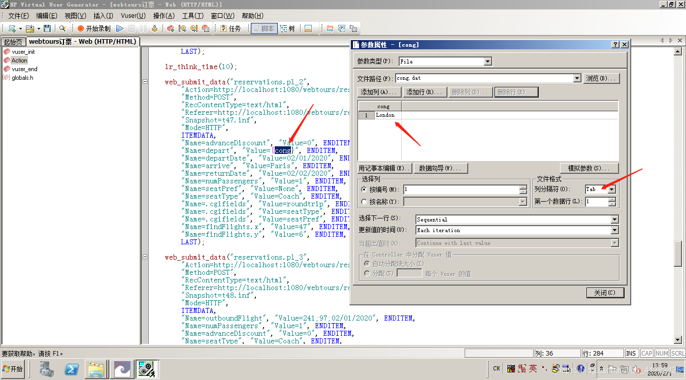Click the VuGen taskbar icon
The image size is (686, 380).
point(147,369)
